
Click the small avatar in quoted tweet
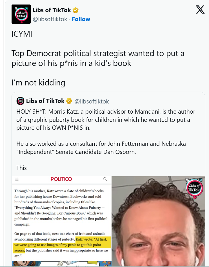coord(20,101)
